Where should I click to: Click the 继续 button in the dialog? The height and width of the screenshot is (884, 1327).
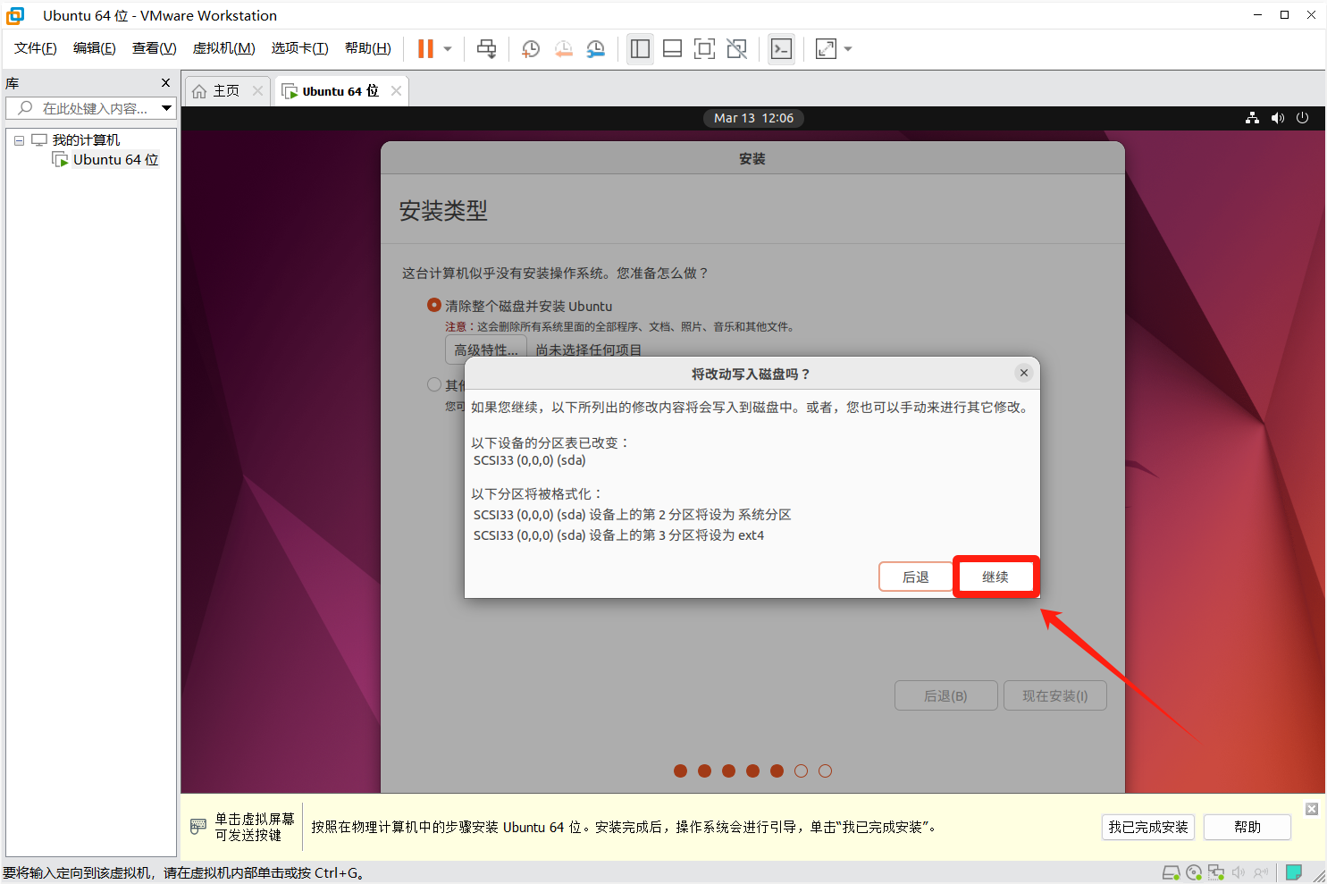tap(995, 577)
